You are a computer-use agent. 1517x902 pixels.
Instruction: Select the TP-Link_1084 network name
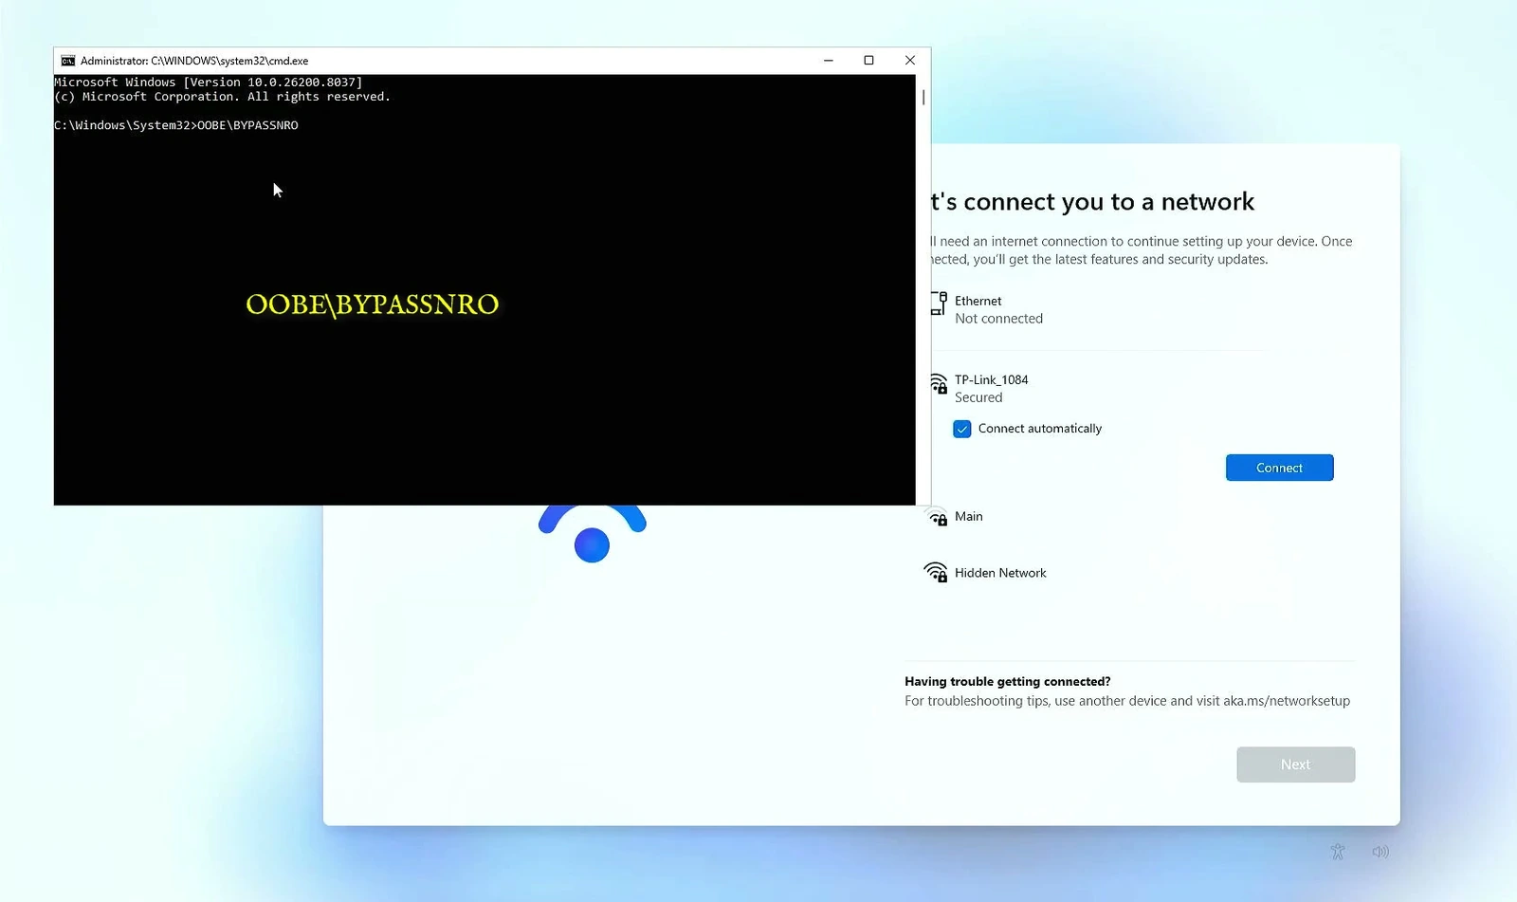pos(991,379)
